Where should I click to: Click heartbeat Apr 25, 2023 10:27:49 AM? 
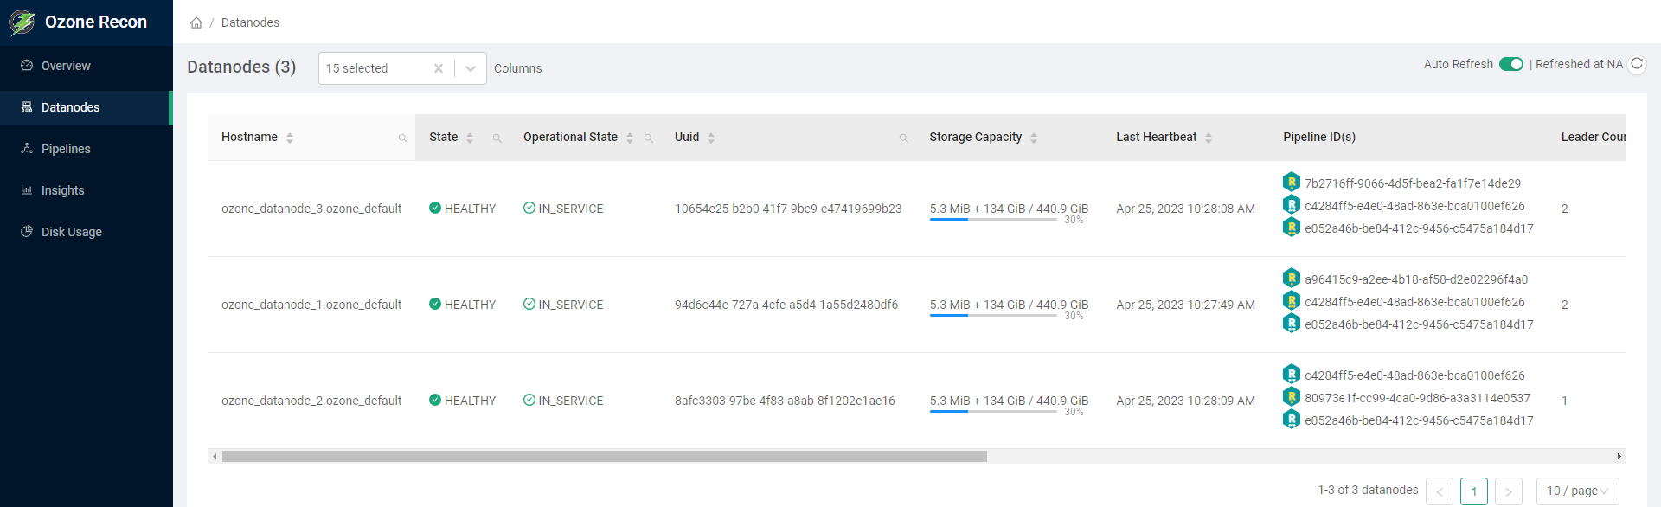(x=1185, y=305)
